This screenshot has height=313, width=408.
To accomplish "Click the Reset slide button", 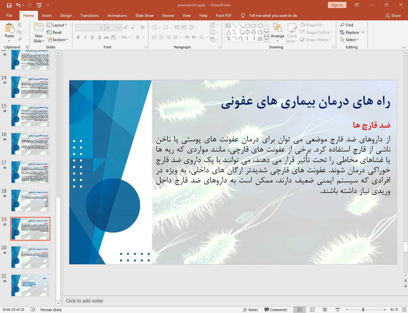I will (54, 32).
